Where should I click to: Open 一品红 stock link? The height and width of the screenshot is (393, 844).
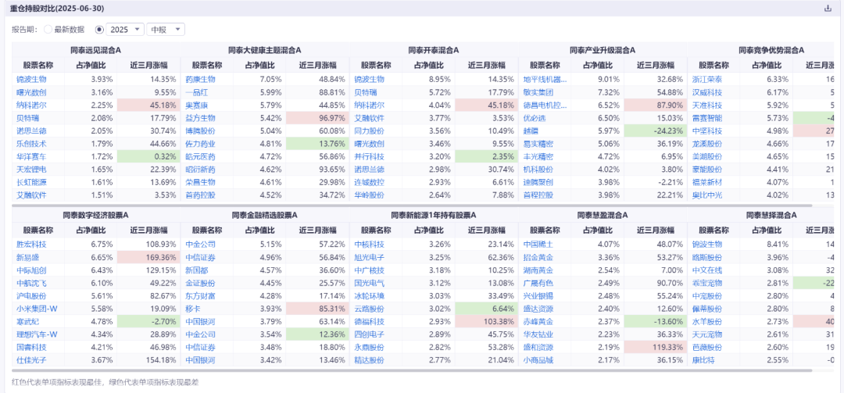(x=196, y=92)
